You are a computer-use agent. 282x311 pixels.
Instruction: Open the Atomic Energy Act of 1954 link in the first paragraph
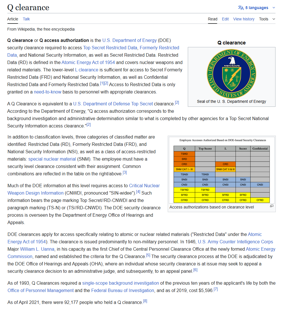click(88, 63)
